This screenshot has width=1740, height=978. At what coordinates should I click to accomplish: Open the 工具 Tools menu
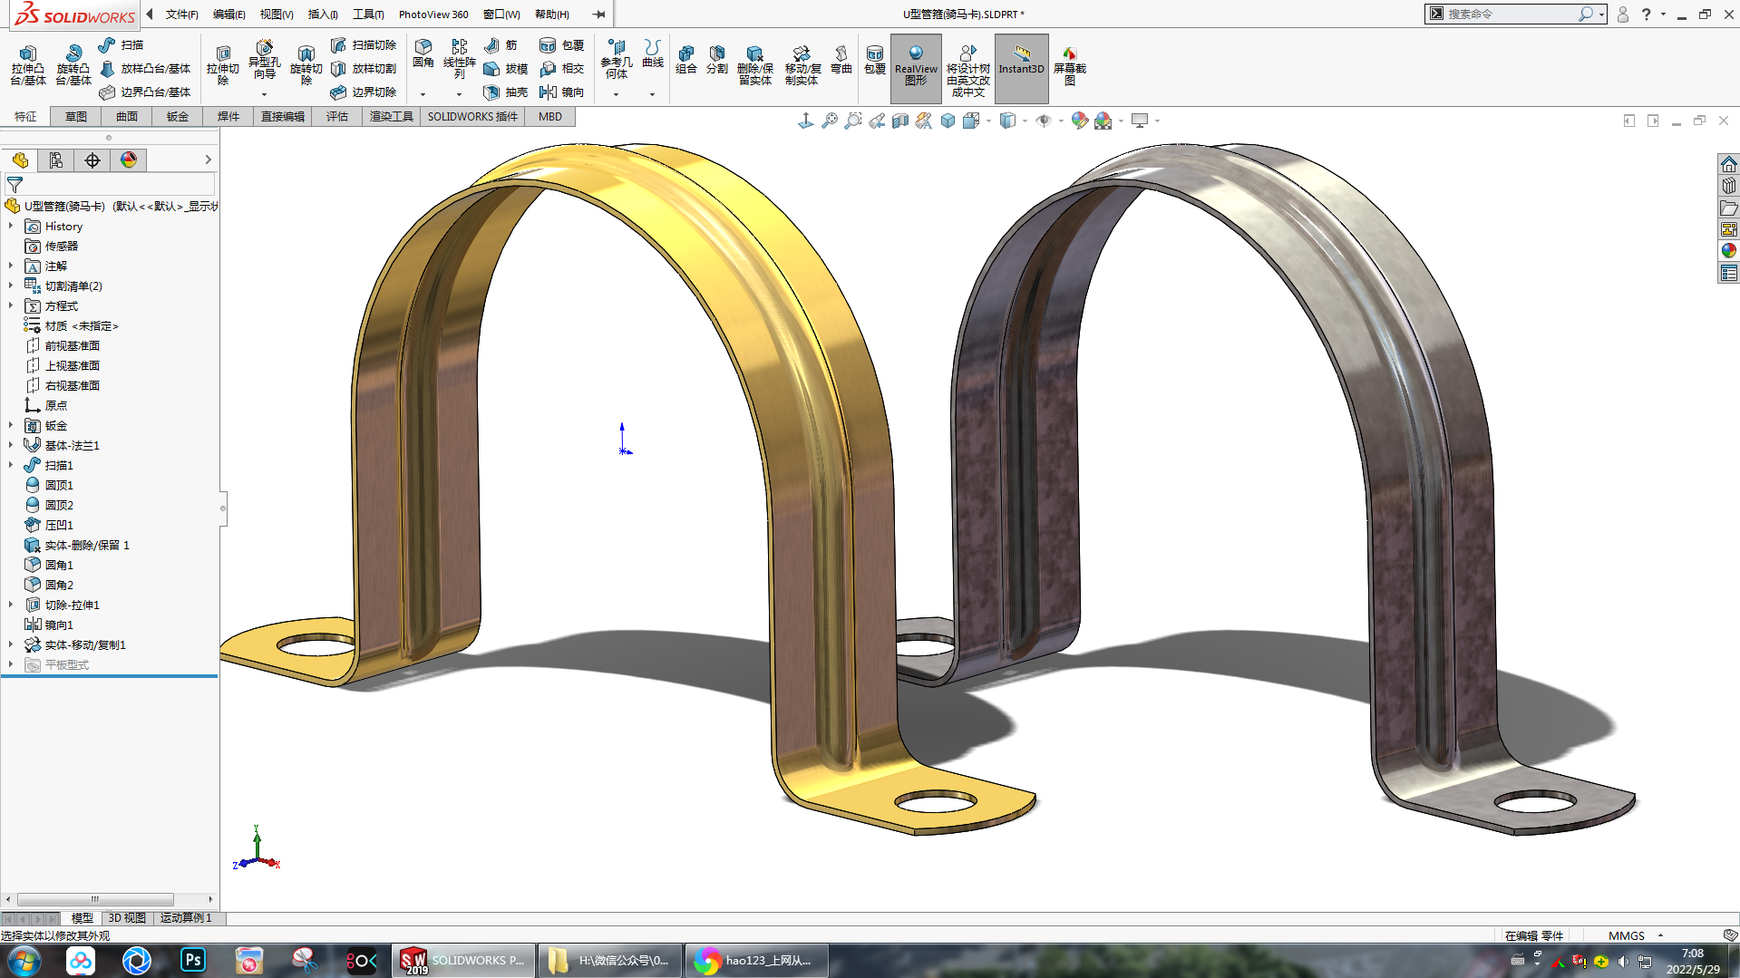point(367,15)
